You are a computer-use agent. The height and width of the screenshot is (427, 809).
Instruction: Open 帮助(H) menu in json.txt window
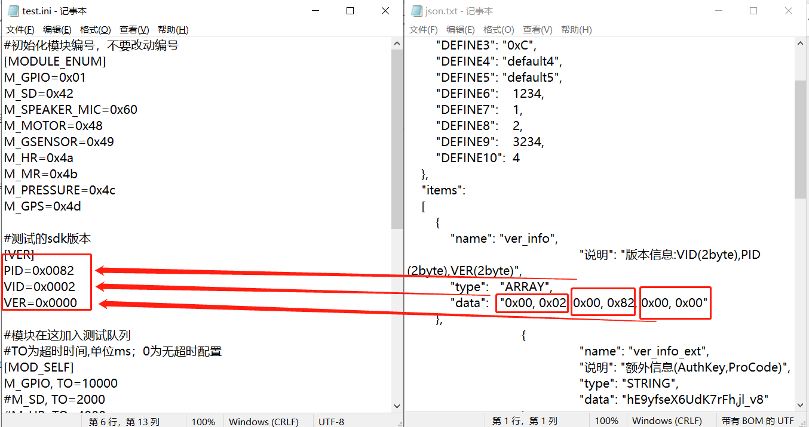click(577, 30)
